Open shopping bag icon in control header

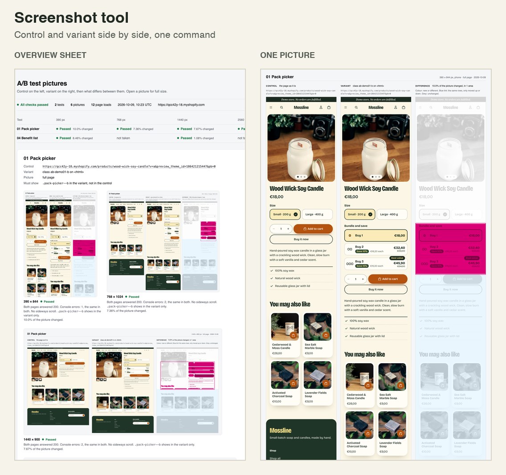329,107
